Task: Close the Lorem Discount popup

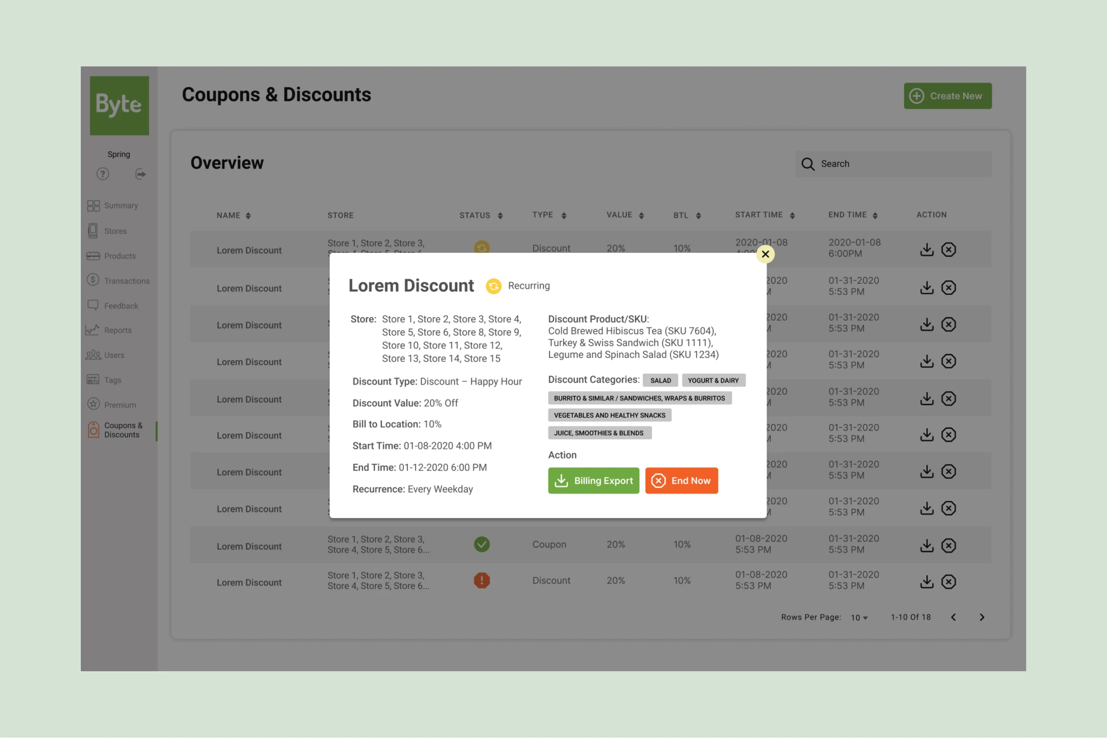Action: tap(765, 254)
